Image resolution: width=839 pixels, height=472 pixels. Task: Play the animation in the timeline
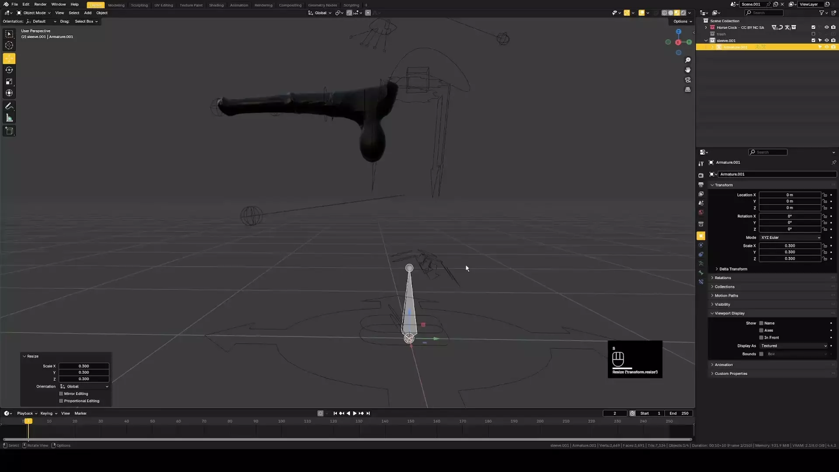coord(354,413)
